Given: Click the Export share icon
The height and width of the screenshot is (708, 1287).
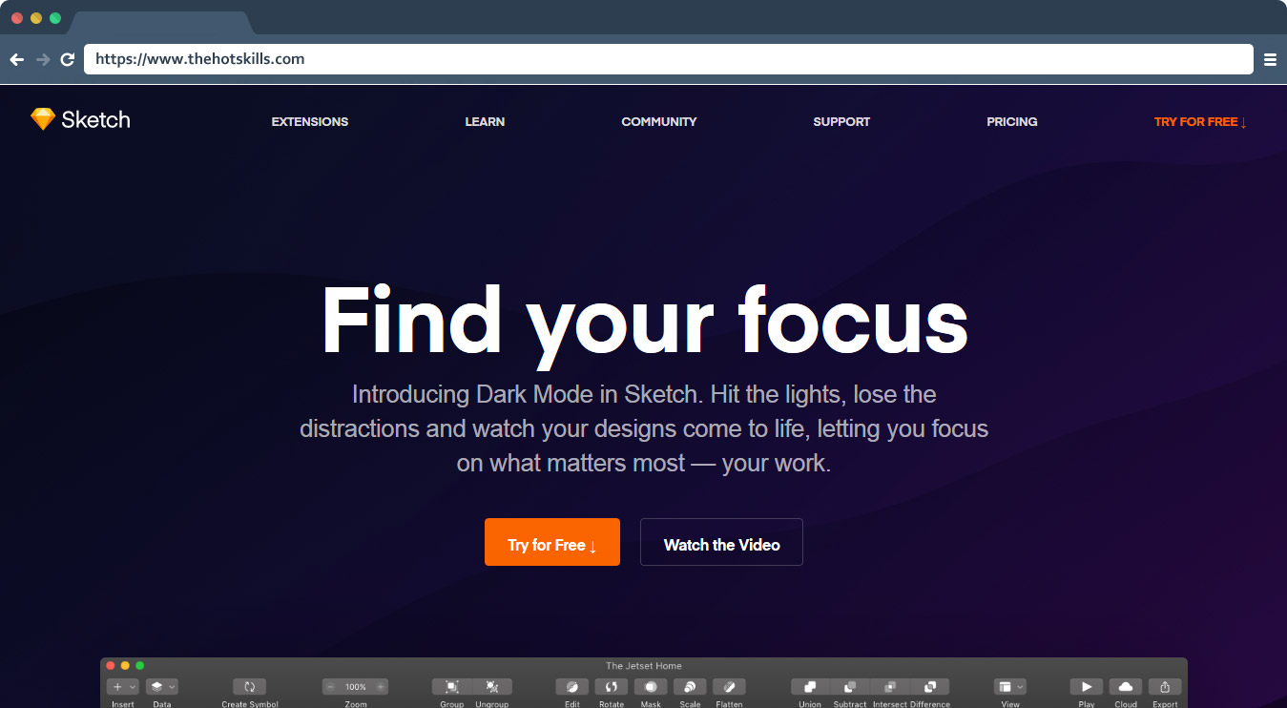Looking at the screenshot, I should pos(1165,687).
